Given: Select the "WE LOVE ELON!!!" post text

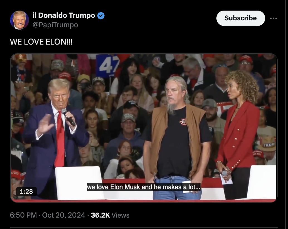Looking at the screenshot, I should click(x=41, y=42).
